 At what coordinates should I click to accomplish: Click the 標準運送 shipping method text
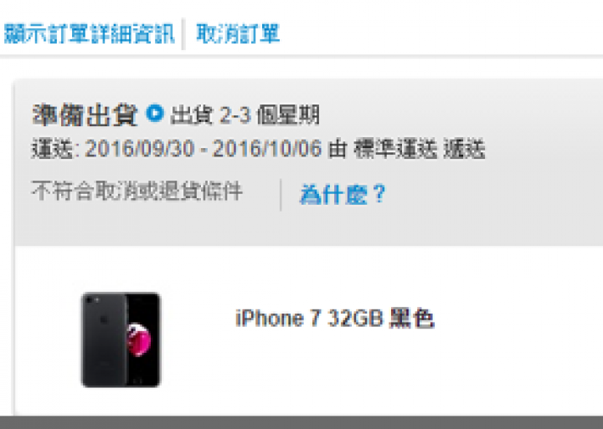pyautogui.click(x=395, y=150)
